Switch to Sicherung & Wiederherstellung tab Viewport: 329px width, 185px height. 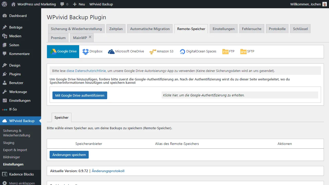tap(76, 29)
